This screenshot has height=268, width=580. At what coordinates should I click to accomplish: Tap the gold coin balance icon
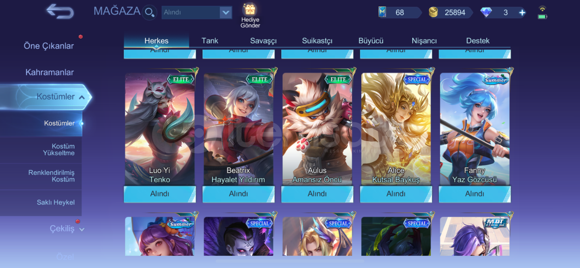click(x=433, y=12)
